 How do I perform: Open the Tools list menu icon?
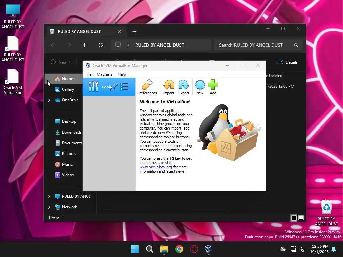[x=124, y=87]
